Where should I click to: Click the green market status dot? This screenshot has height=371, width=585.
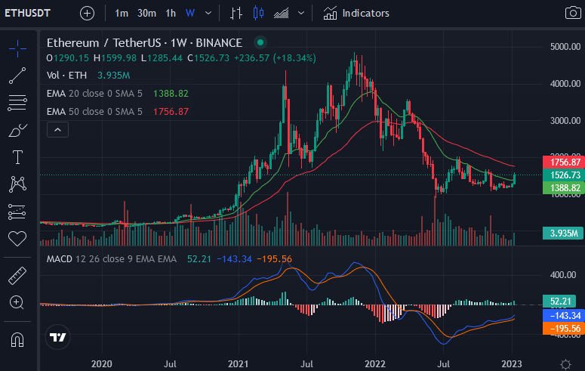[260, 42]
